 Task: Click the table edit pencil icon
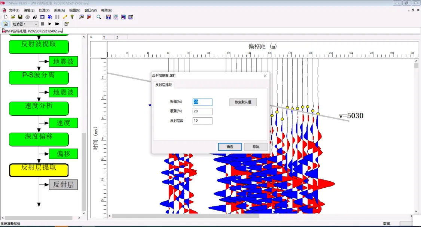131,17
